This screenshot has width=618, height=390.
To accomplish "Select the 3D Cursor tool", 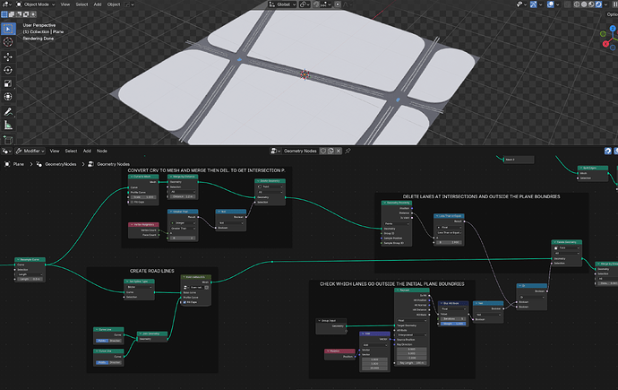I will (x=8, y=42).
